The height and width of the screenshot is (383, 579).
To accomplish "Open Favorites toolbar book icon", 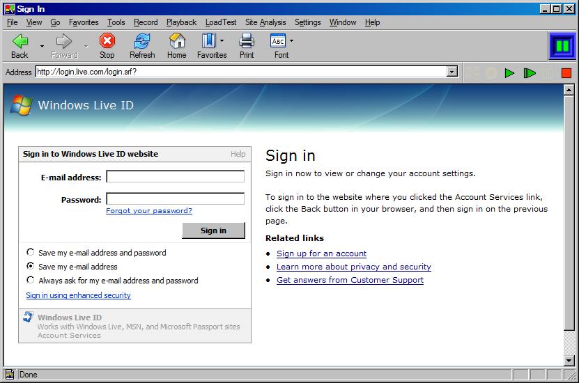I will (208, 40).
